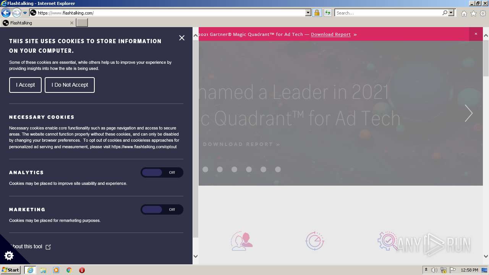Toggle the Analytics cookies switch

pos(162,173)
